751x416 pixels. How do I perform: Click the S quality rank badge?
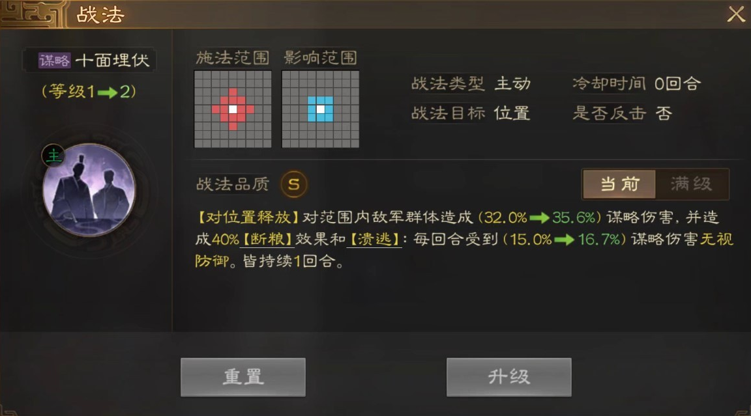[293, 184]
